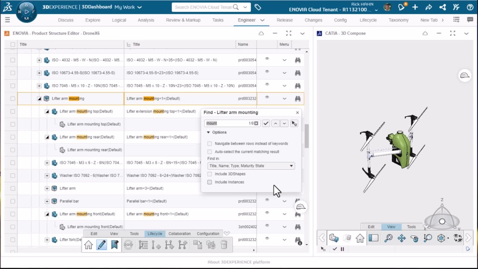
Task: Go to previous match in Find dialog
Action: [275, 123]
